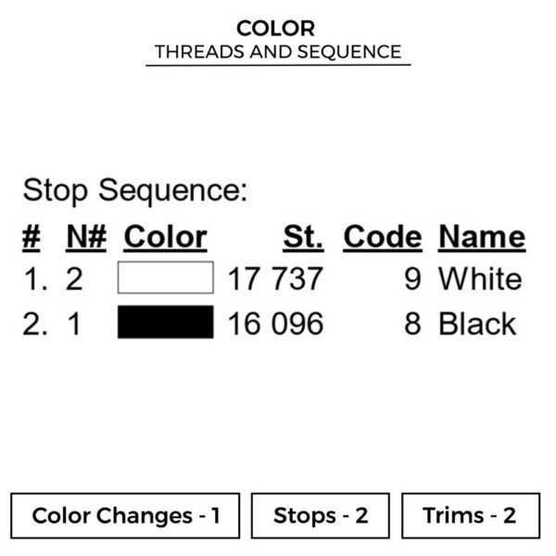
Task: Select the Stops - 2 box
Action: (x=321, y=515)
